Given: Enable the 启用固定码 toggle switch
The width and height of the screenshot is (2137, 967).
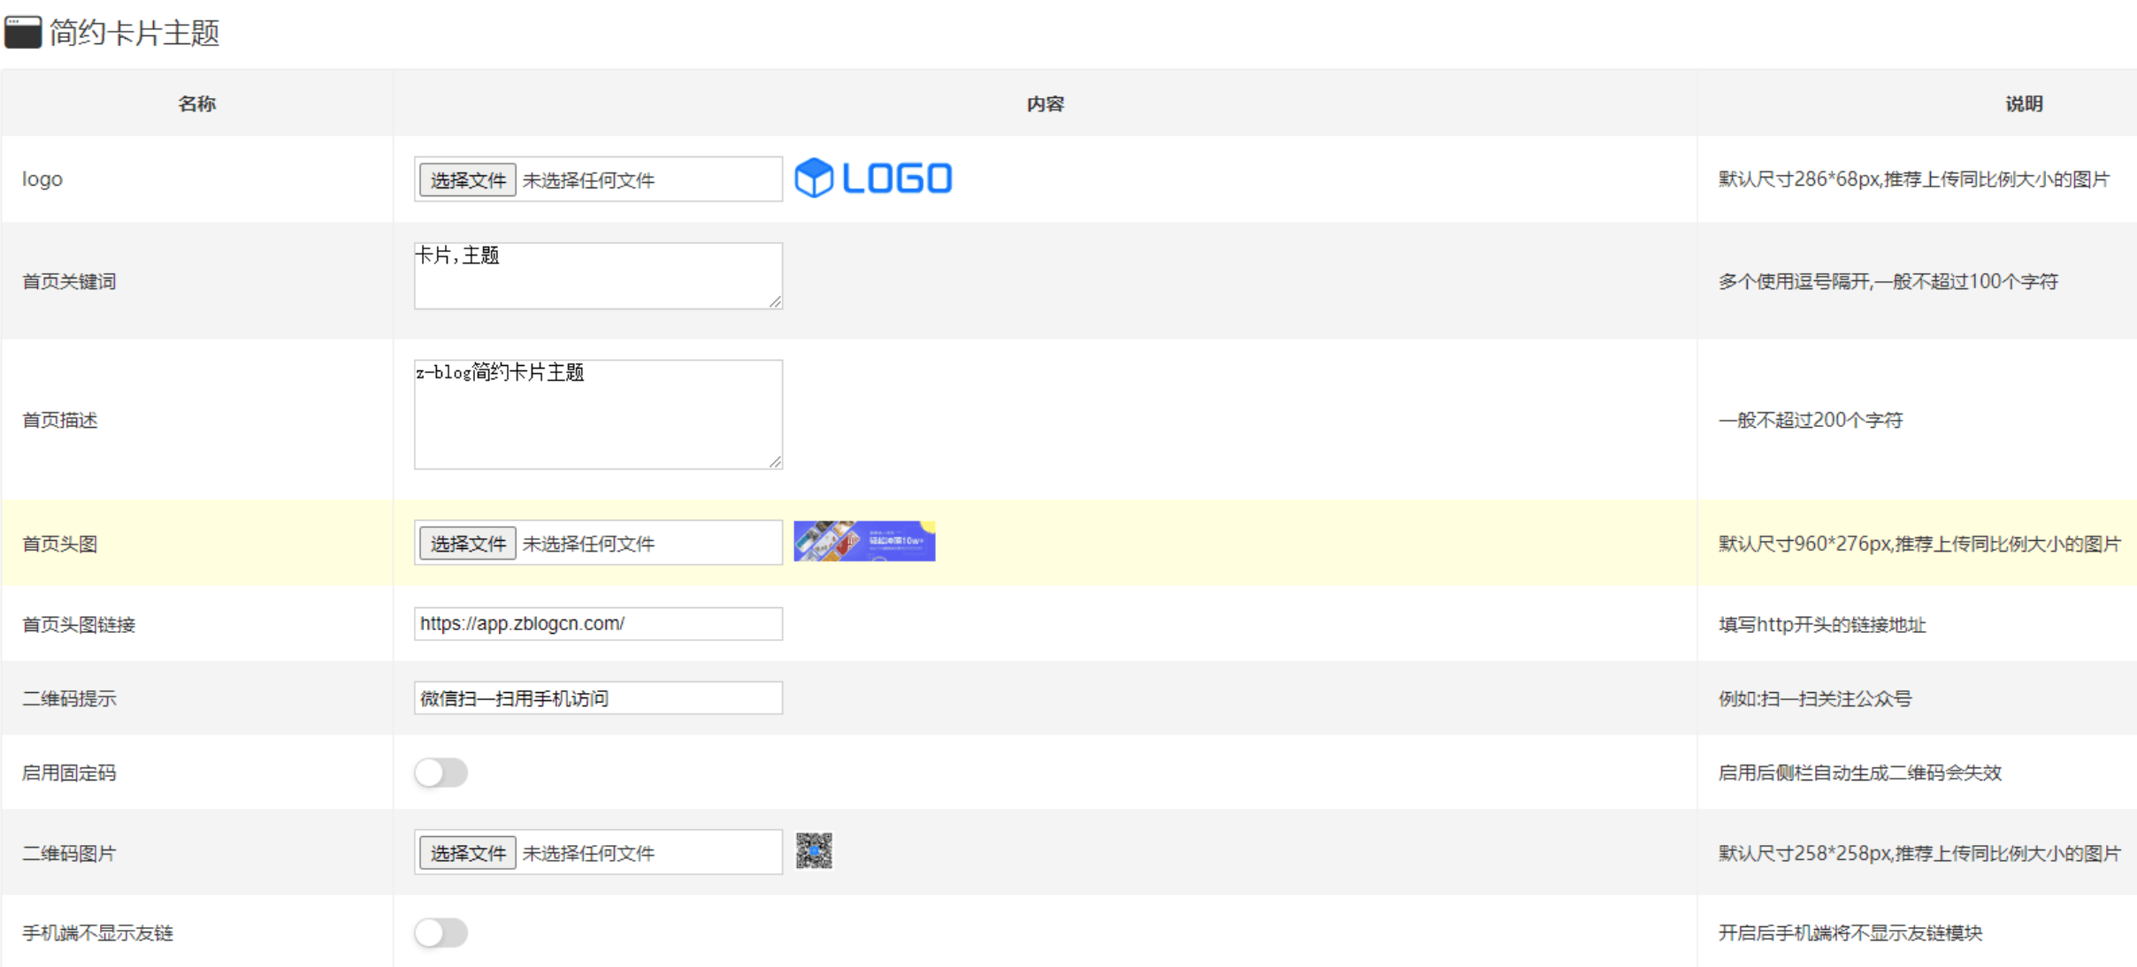Looking at the screenshot, I should click(x=440, y=773).
